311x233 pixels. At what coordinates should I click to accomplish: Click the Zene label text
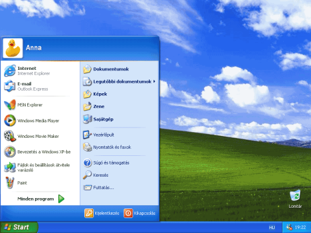[x=99, y=106]
